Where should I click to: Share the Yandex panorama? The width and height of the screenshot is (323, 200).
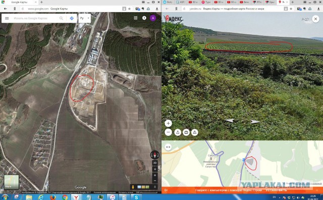(178, 132)
